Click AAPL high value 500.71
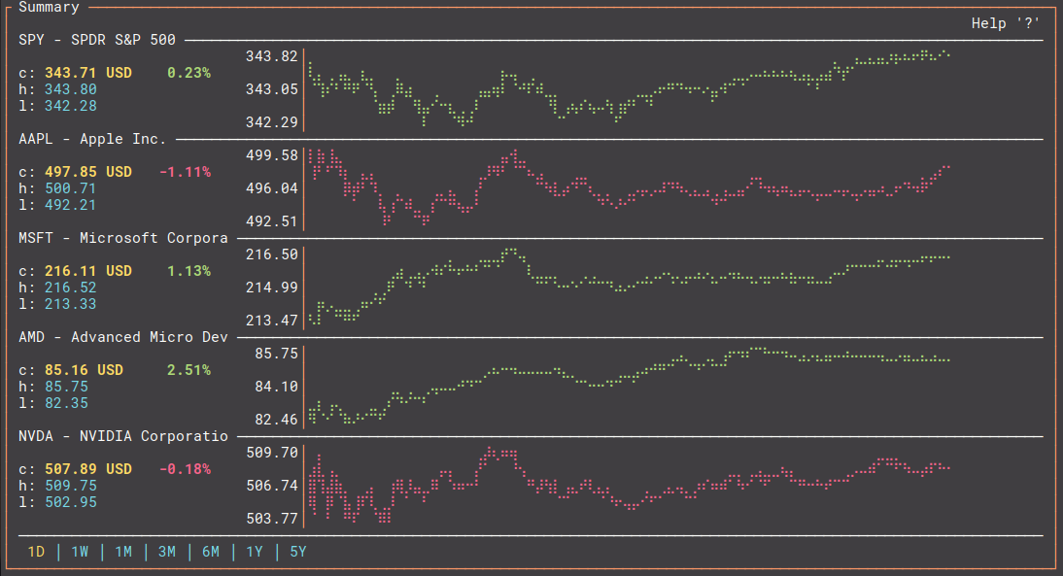Viewport: 1063px width, 576px height. (x=71, y=188)
